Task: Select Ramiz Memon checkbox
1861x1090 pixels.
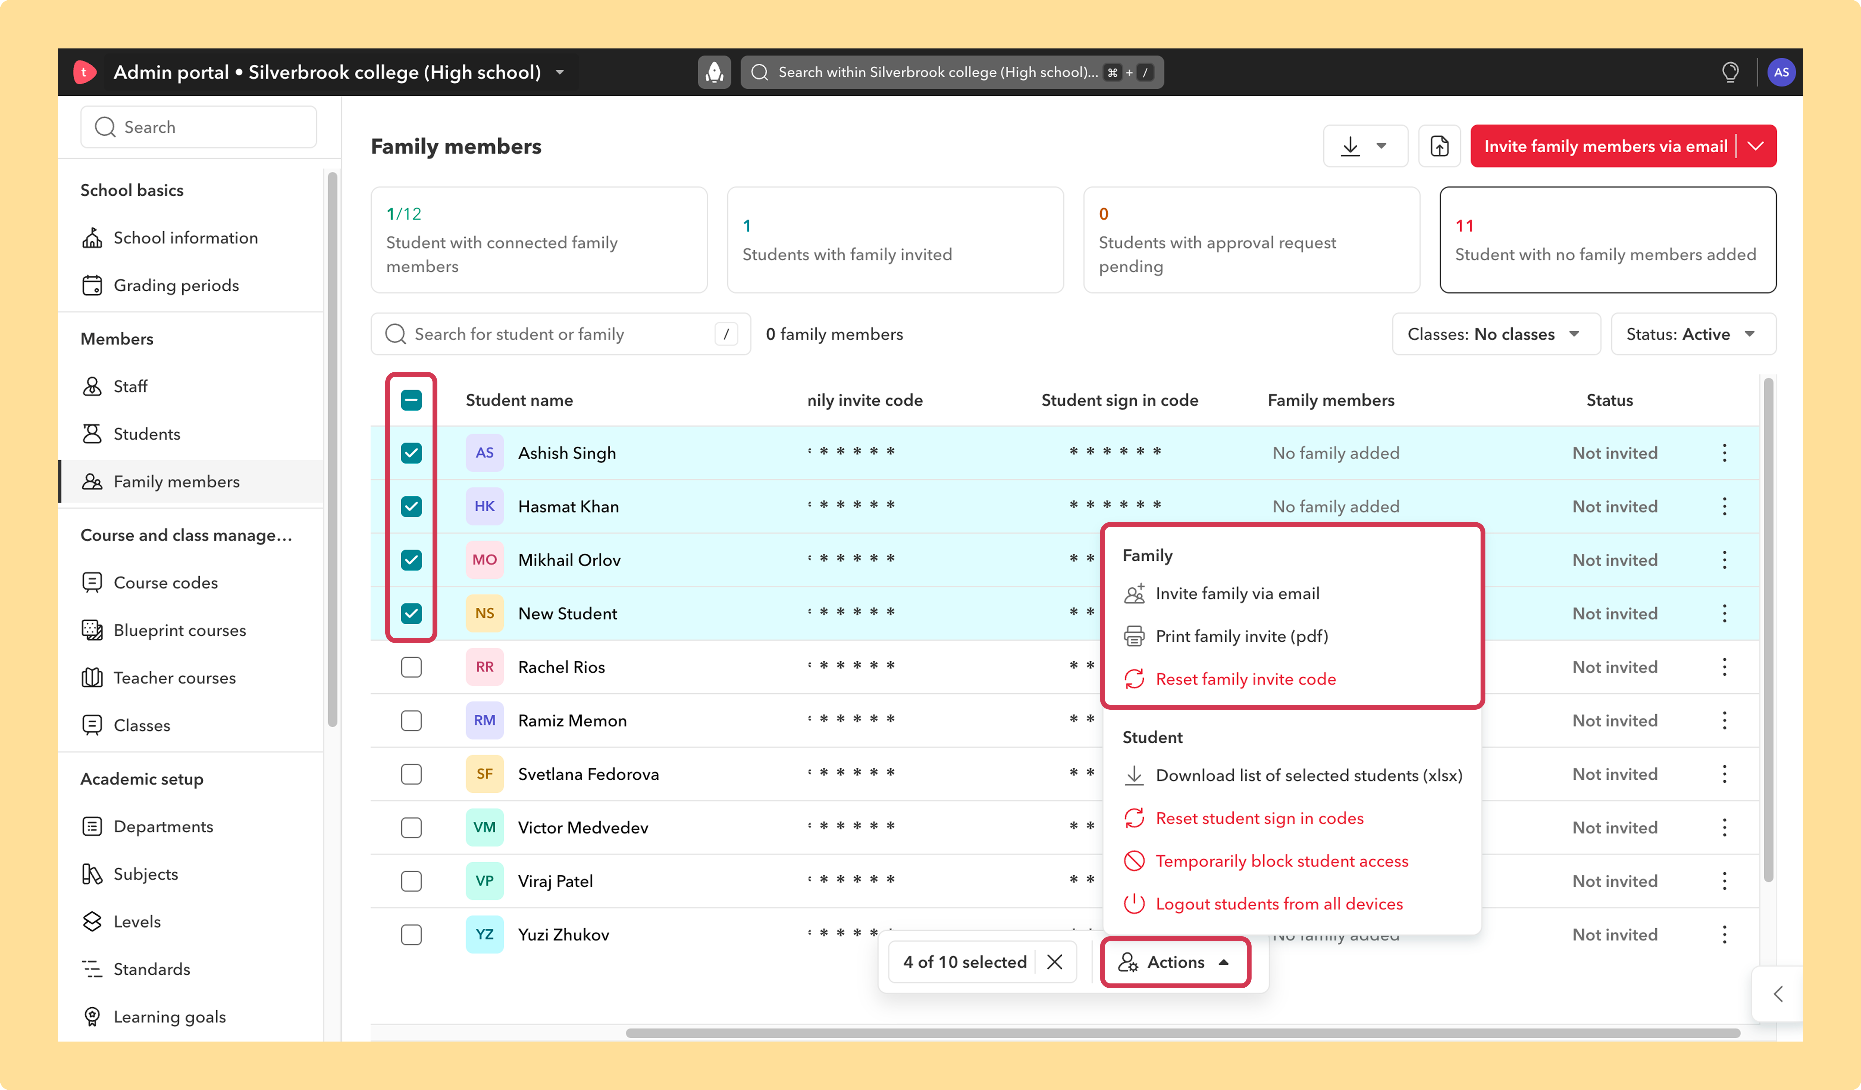Action: coord(411,720)
